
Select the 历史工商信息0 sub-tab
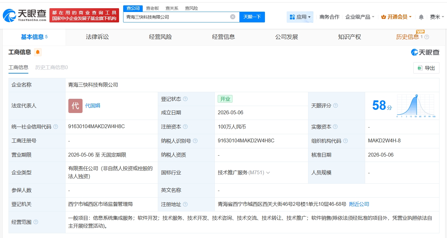[x=52, y=67]
